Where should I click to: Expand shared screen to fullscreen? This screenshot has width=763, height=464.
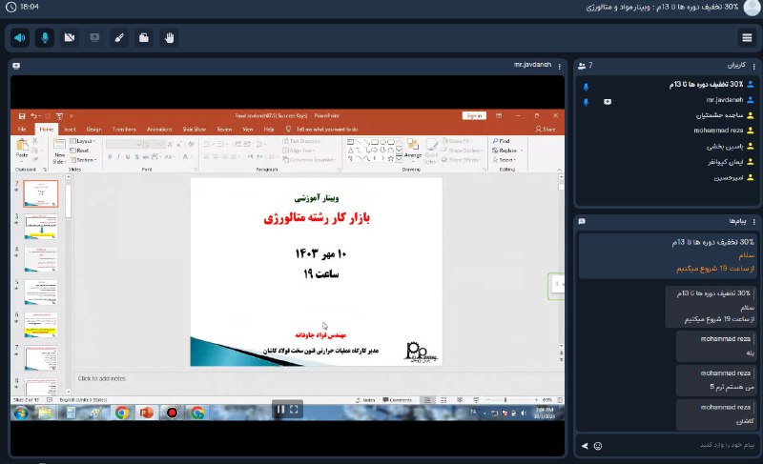(294, 410)
